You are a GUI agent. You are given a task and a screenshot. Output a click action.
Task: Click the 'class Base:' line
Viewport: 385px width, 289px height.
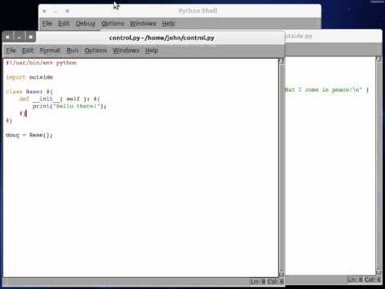(30, 92)
